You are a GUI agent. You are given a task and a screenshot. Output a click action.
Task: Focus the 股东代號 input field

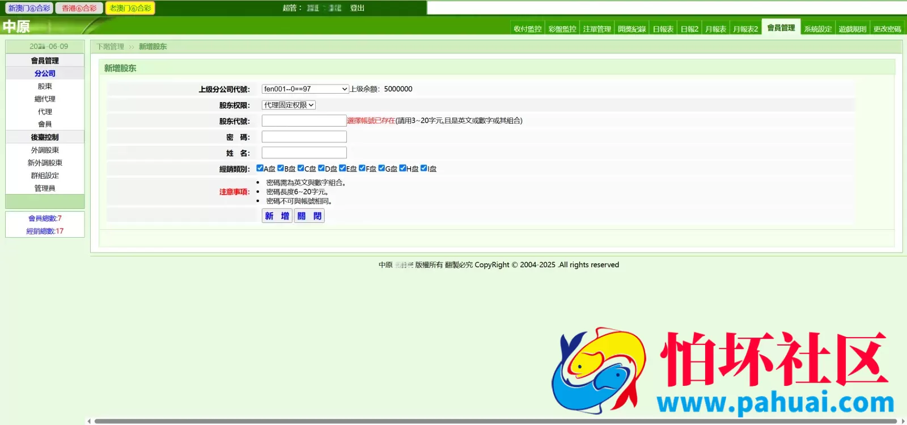304,121
